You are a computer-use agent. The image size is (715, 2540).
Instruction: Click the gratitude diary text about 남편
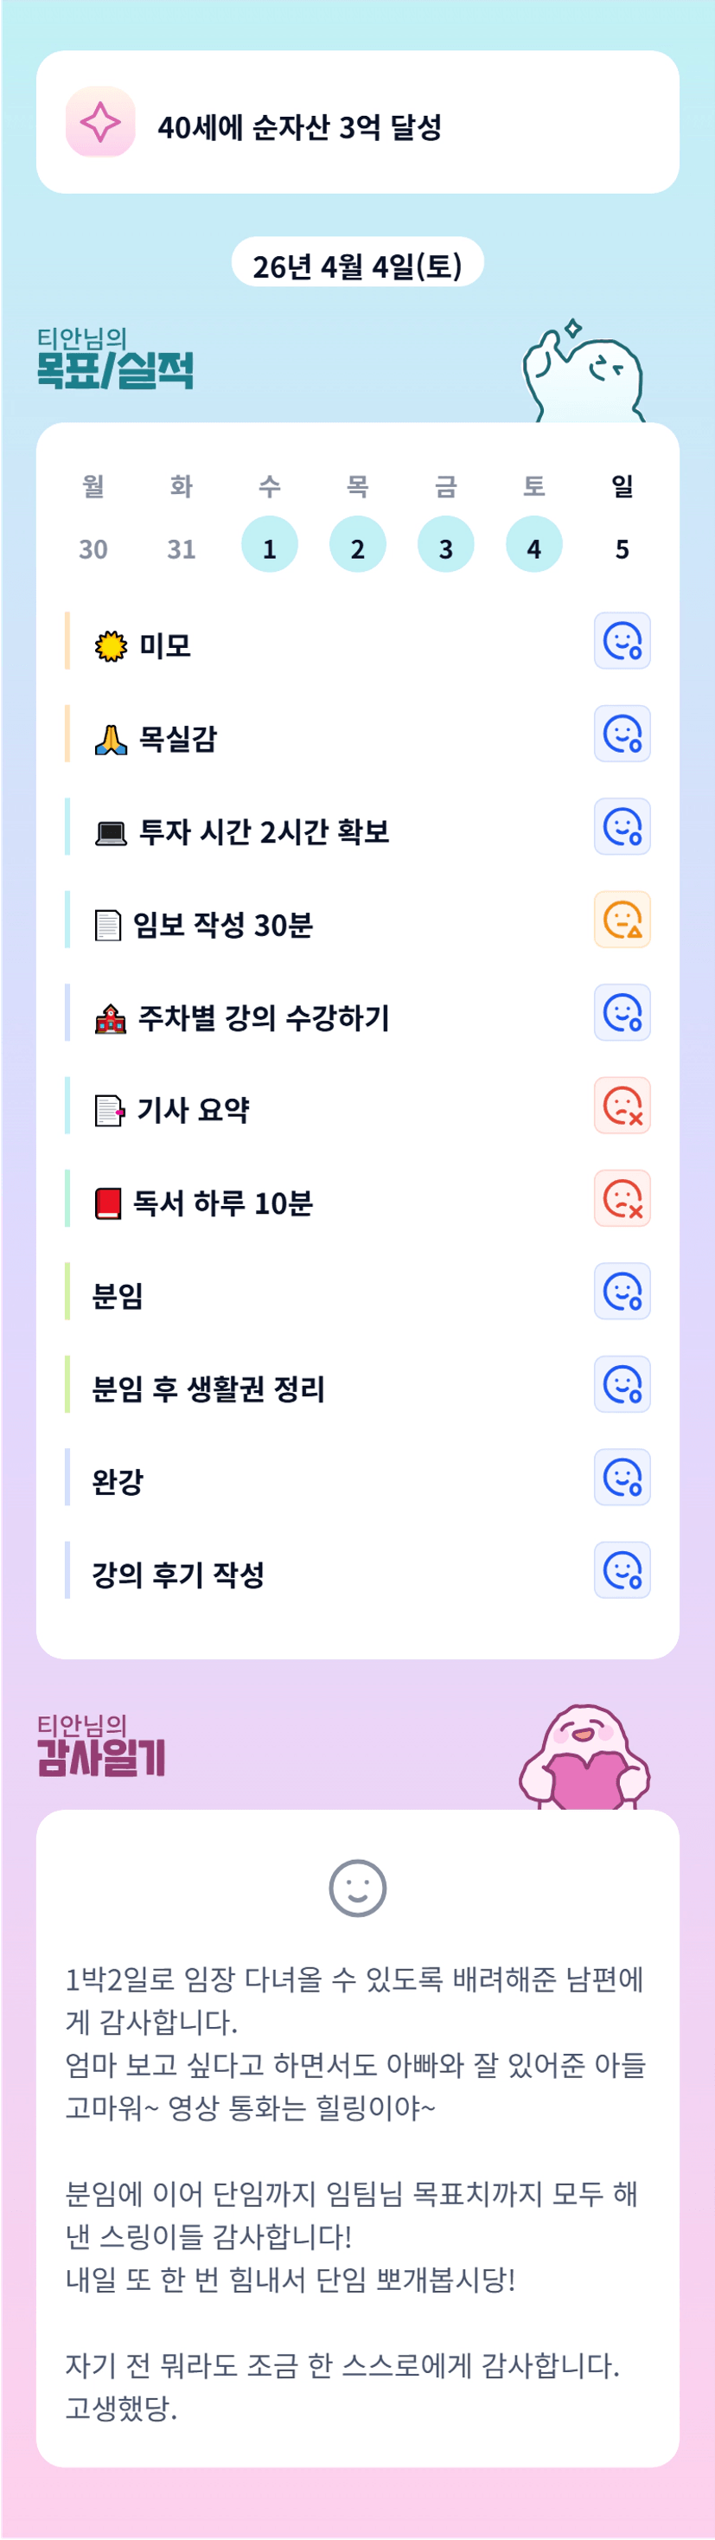pyautogui.click(x=354, y=1998)
